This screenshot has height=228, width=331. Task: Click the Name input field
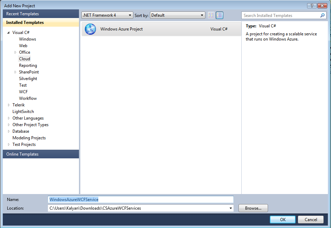[x=141, y=200]
